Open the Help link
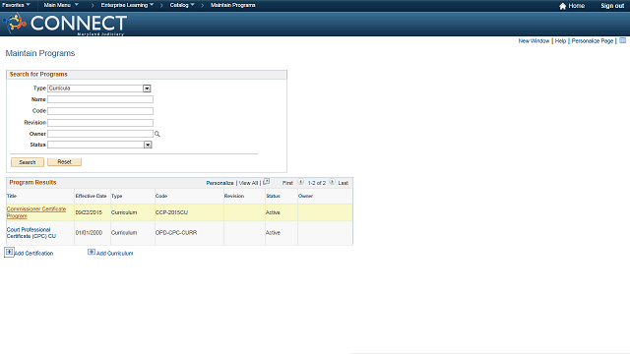This screenshot has width=630, height=354. click(560, 41)
